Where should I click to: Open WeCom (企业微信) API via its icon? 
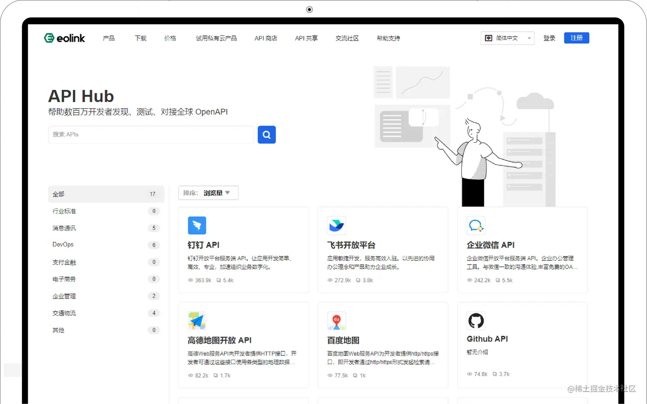(x=475, y=225)
